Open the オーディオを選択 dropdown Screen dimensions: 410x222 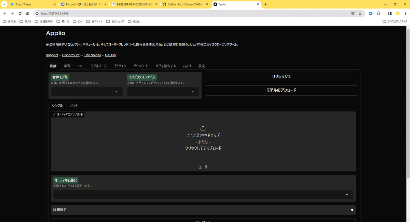click(203, 195)
